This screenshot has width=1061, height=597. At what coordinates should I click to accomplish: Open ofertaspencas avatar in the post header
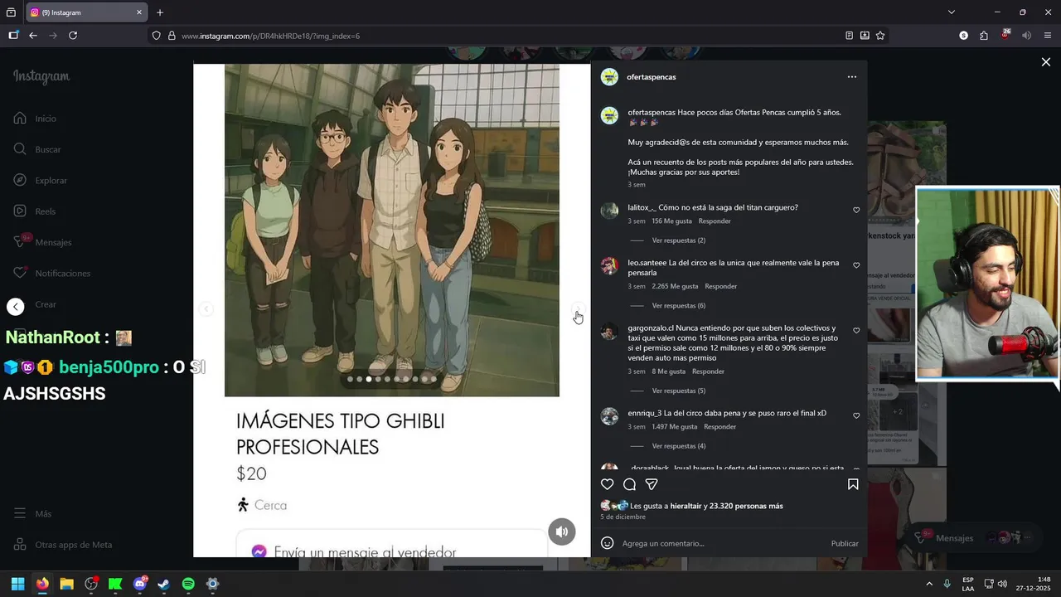[609, 77]
